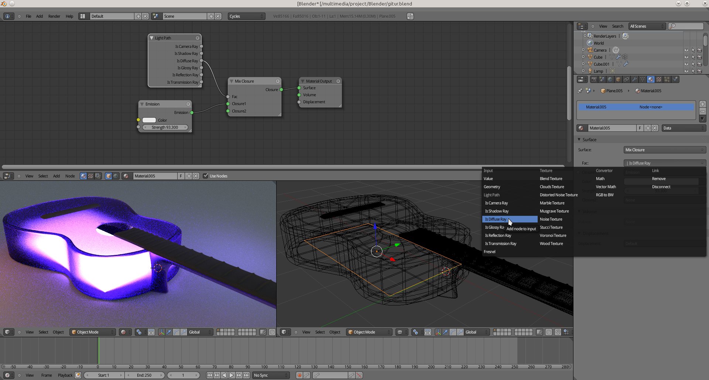Open the No Sync dropdown
The height and width of the screenshot is (380, 709).
coord(271,375)
